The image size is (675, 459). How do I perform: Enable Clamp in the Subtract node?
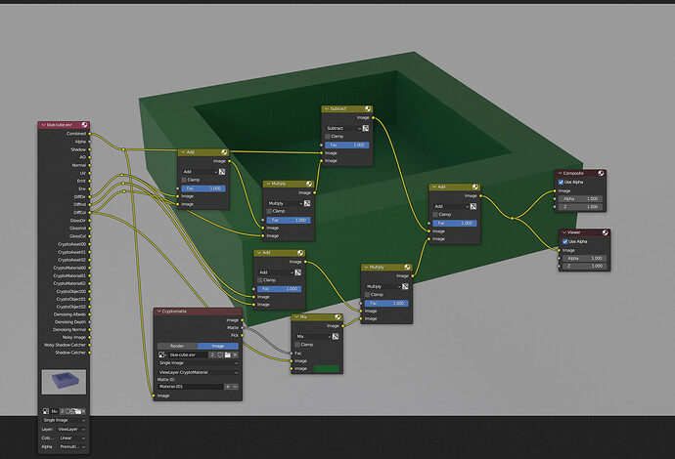(328, 137)
